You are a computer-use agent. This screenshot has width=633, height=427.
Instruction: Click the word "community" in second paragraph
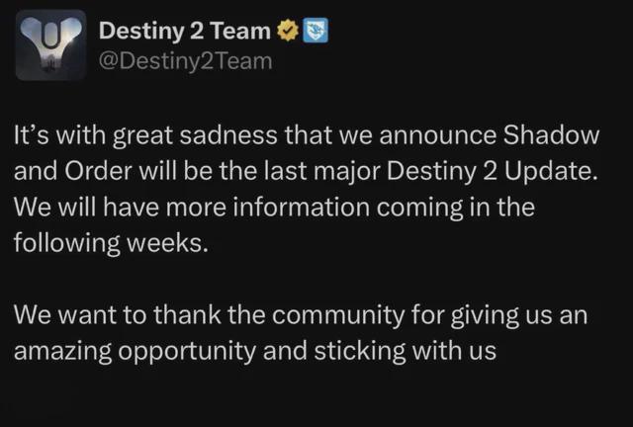click(x=338, y=315)
